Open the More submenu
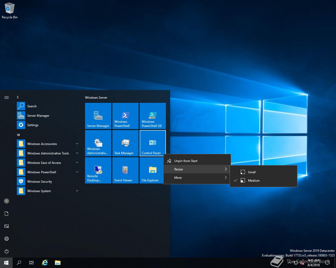This screenshot has width=336, height=268. (x=197, y=178)
